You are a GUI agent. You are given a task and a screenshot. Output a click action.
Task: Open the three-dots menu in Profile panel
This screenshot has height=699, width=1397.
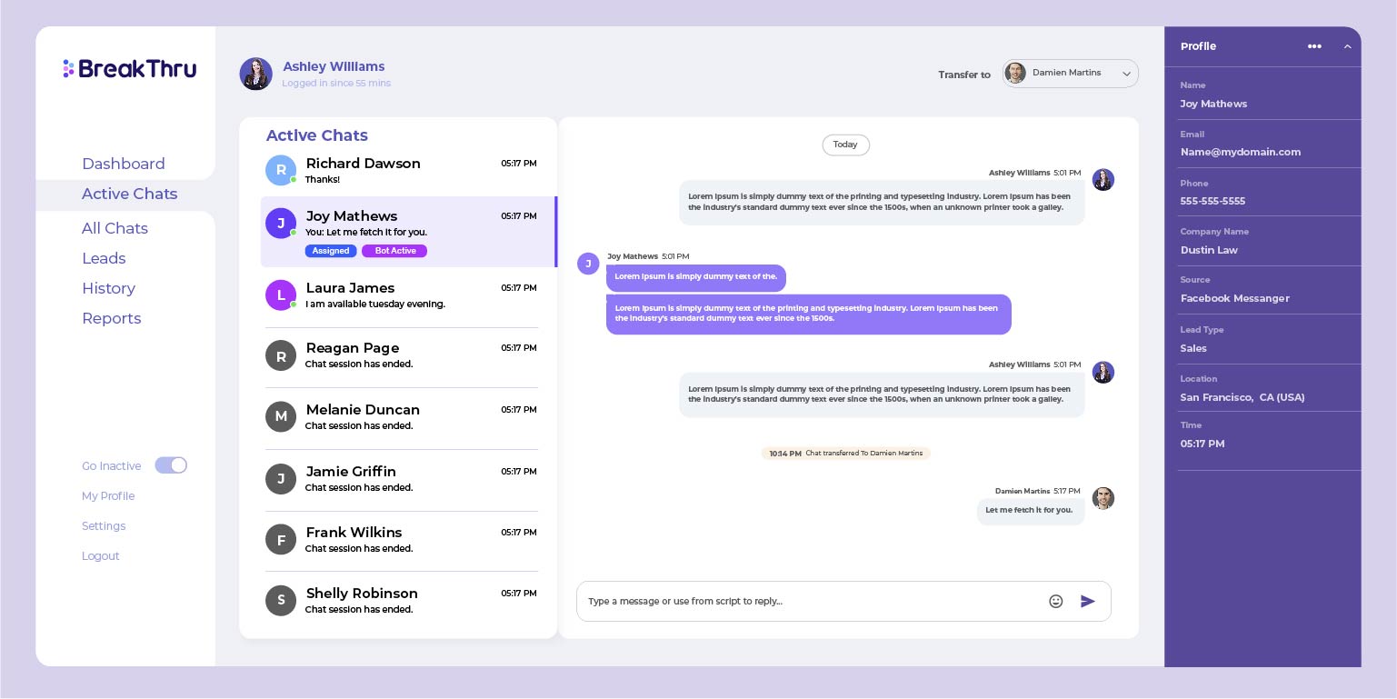[x=1314, y=46]
